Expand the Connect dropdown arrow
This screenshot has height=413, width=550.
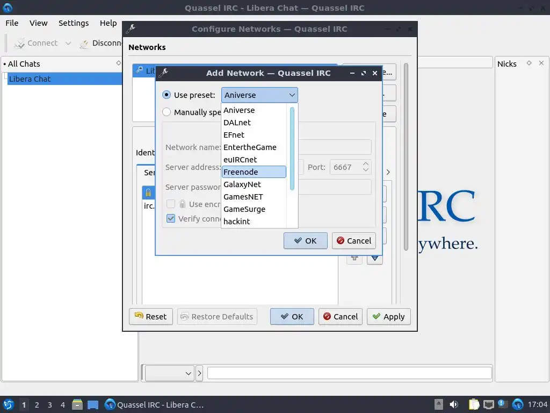tap(68, 43)
